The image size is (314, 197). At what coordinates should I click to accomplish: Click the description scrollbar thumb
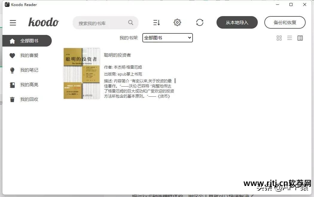pos(175,81)
